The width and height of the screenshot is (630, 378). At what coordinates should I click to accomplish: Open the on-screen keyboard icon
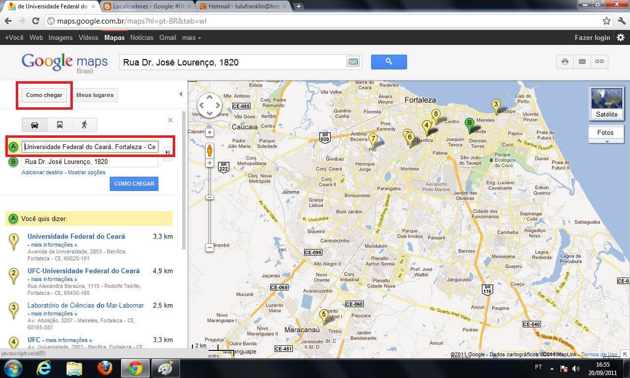click(x=353, y=62)
